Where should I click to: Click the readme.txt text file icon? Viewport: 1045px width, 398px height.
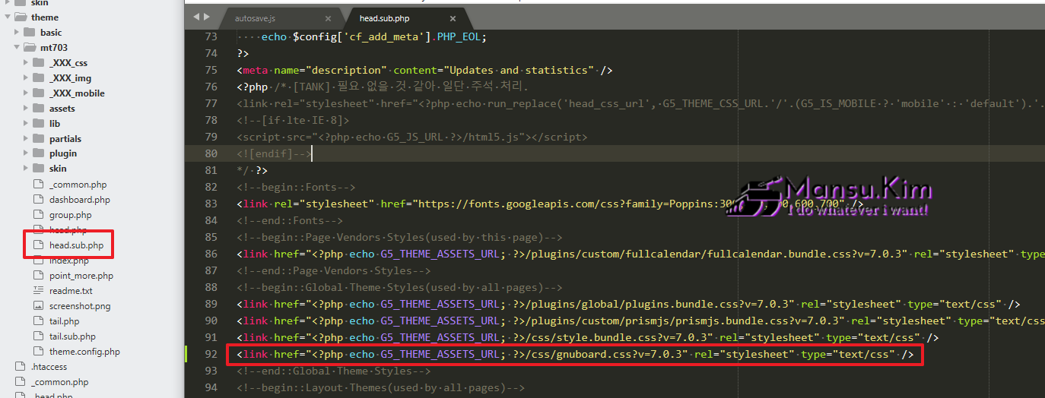pos(38,291)
